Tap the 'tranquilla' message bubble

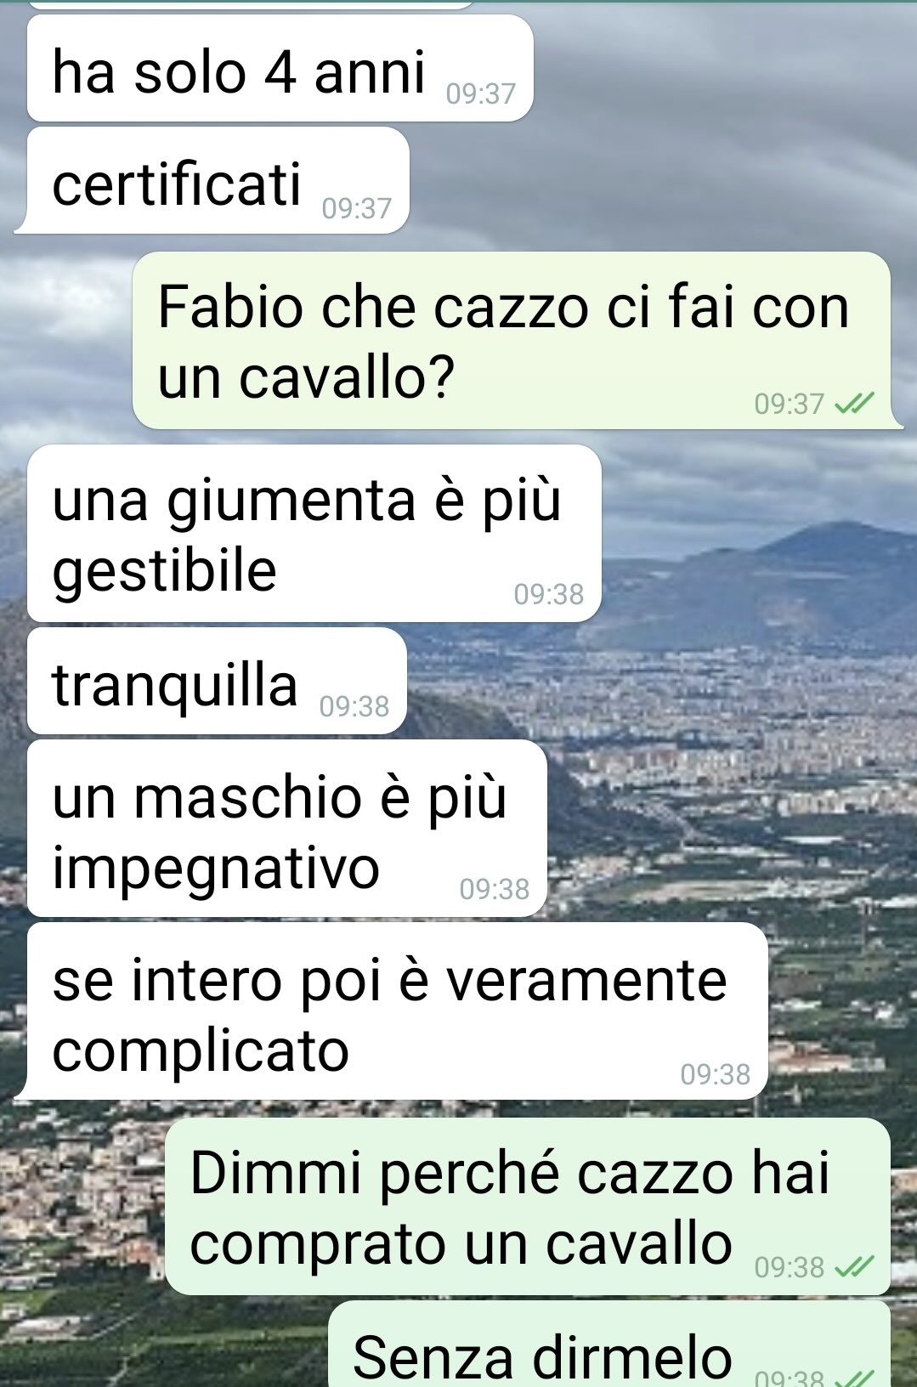click(x=217, y=681)
